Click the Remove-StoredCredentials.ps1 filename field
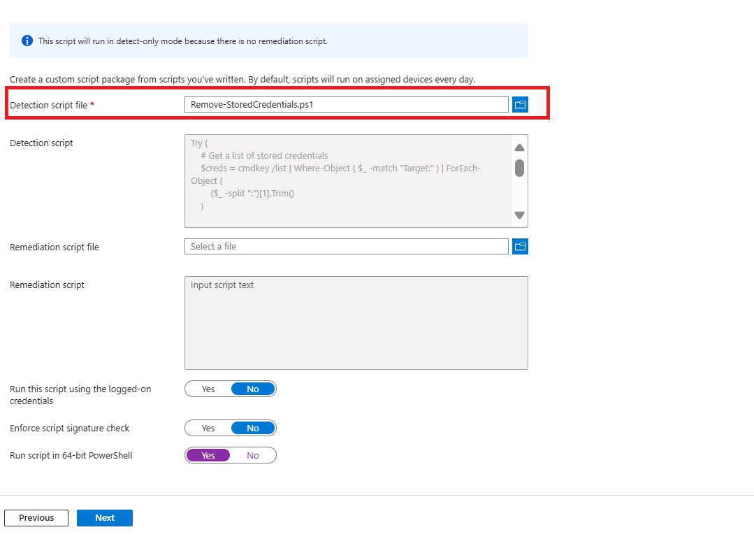Screen dimensions: 754x539 pos(346,104)
